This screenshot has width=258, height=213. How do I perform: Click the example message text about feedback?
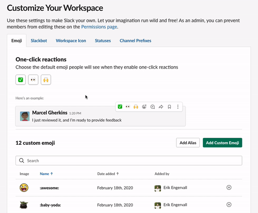click(77, 120)
